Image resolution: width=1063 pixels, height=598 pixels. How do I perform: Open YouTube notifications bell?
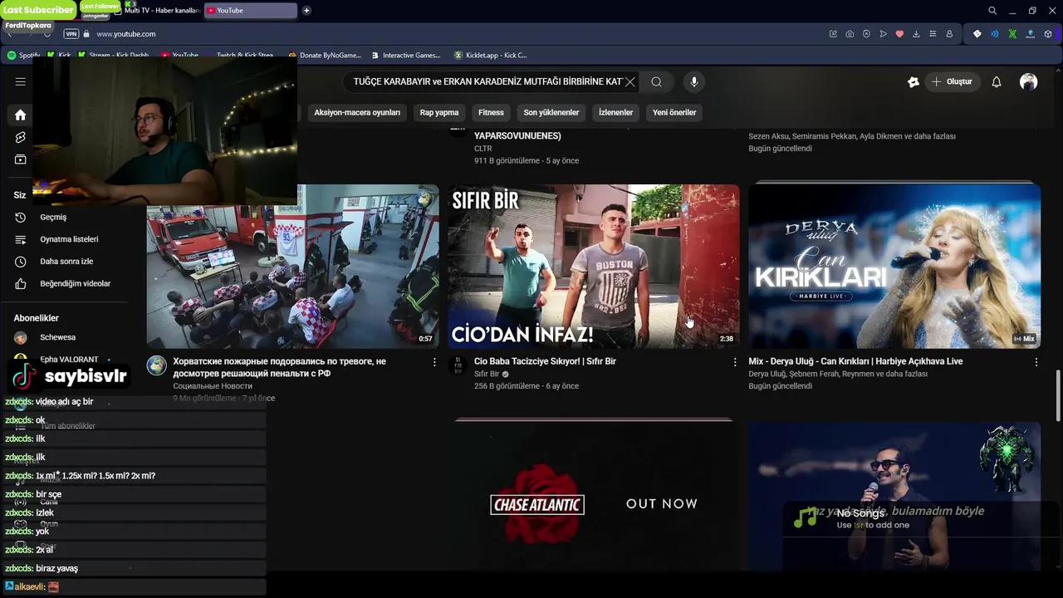pos(997,81)
